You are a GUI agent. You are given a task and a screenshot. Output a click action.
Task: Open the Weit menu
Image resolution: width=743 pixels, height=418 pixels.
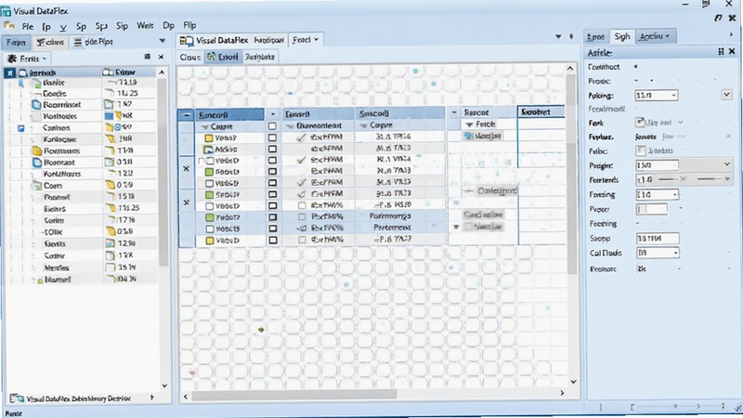[145, 26]
